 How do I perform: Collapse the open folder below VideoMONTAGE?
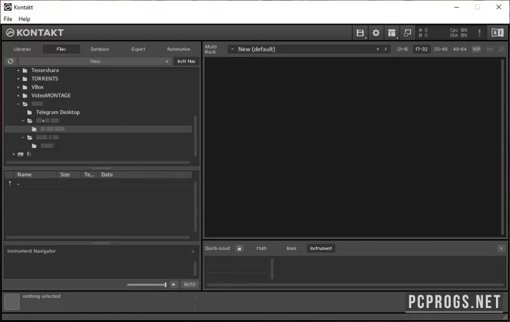click(18, 104)
